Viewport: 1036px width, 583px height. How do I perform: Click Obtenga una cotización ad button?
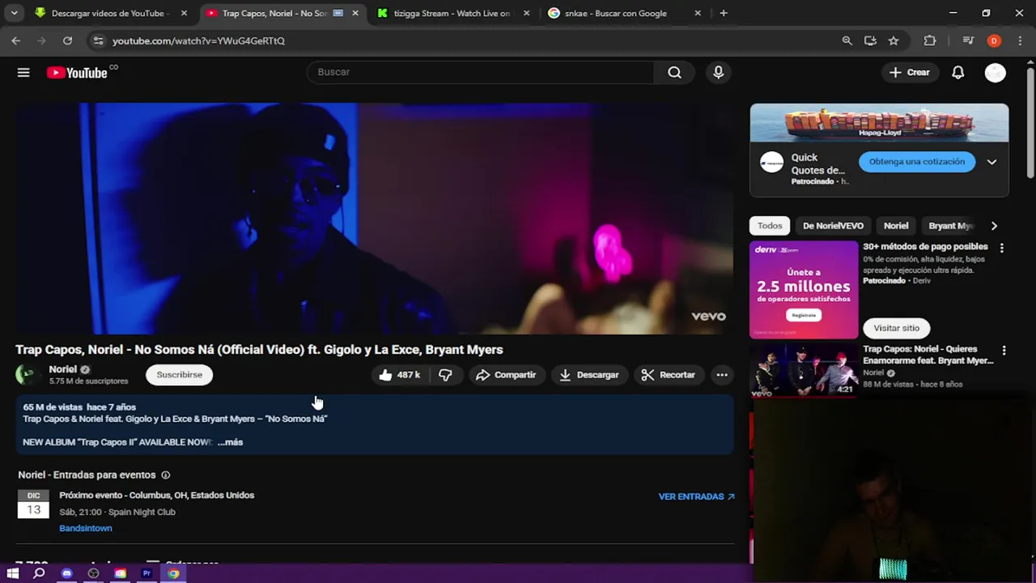(x=917, y=162)
